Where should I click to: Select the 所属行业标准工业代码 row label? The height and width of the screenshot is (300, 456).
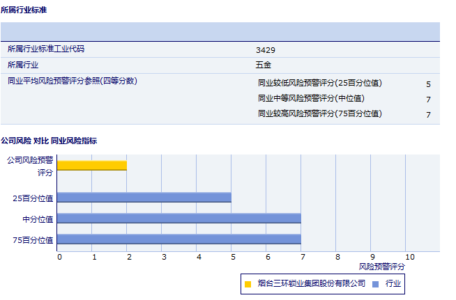(x=50, y=49)
